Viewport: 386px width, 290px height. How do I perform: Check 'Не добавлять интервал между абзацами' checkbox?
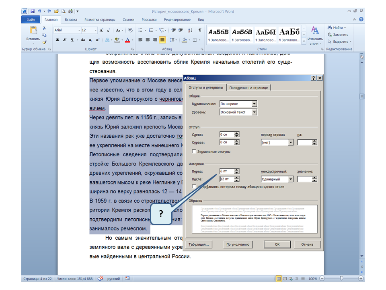[x=194, y=187]
